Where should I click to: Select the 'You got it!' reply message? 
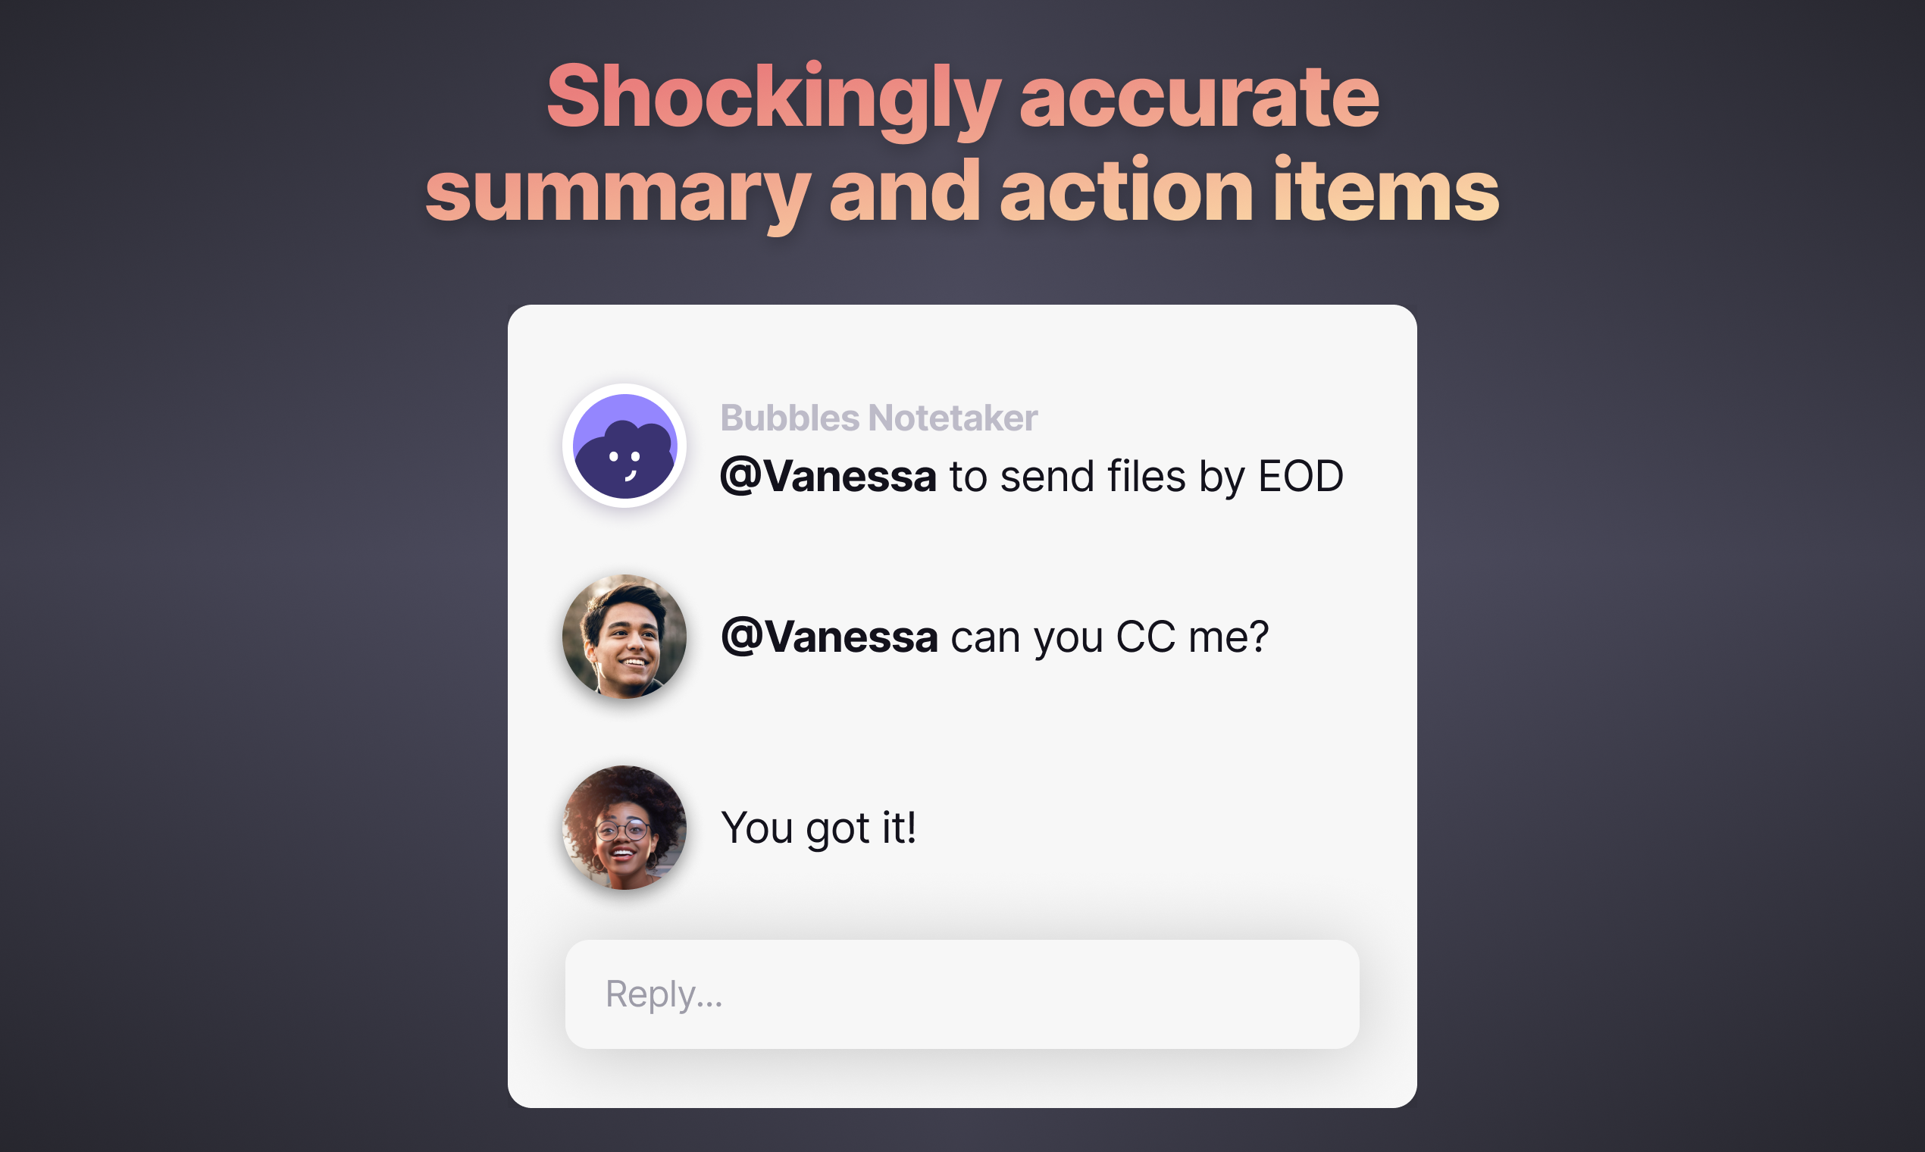click(819, 828)
